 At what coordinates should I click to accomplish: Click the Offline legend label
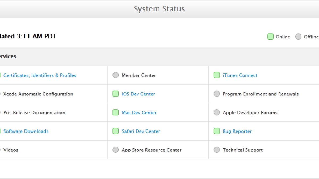[311, 37]
